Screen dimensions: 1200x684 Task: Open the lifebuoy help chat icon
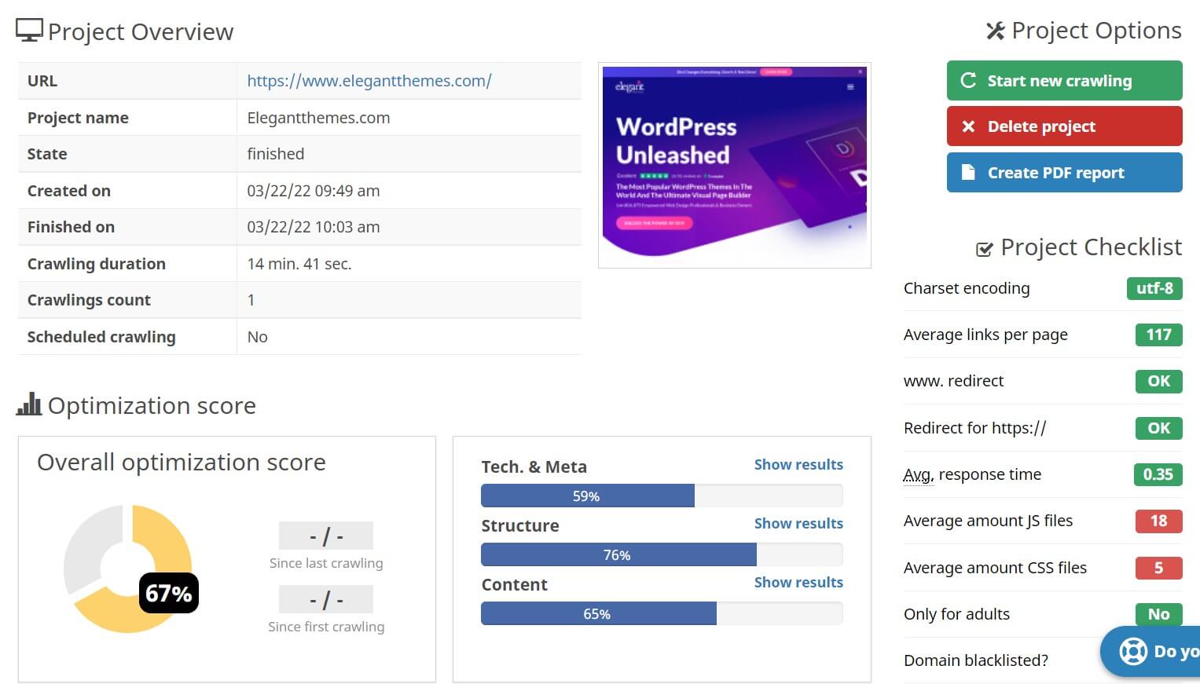(x=1132, y=651)
